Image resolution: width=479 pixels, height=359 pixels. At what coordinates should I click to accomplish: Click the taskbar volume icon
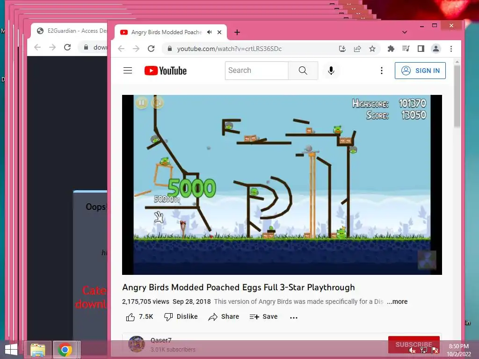pos(413,350)
